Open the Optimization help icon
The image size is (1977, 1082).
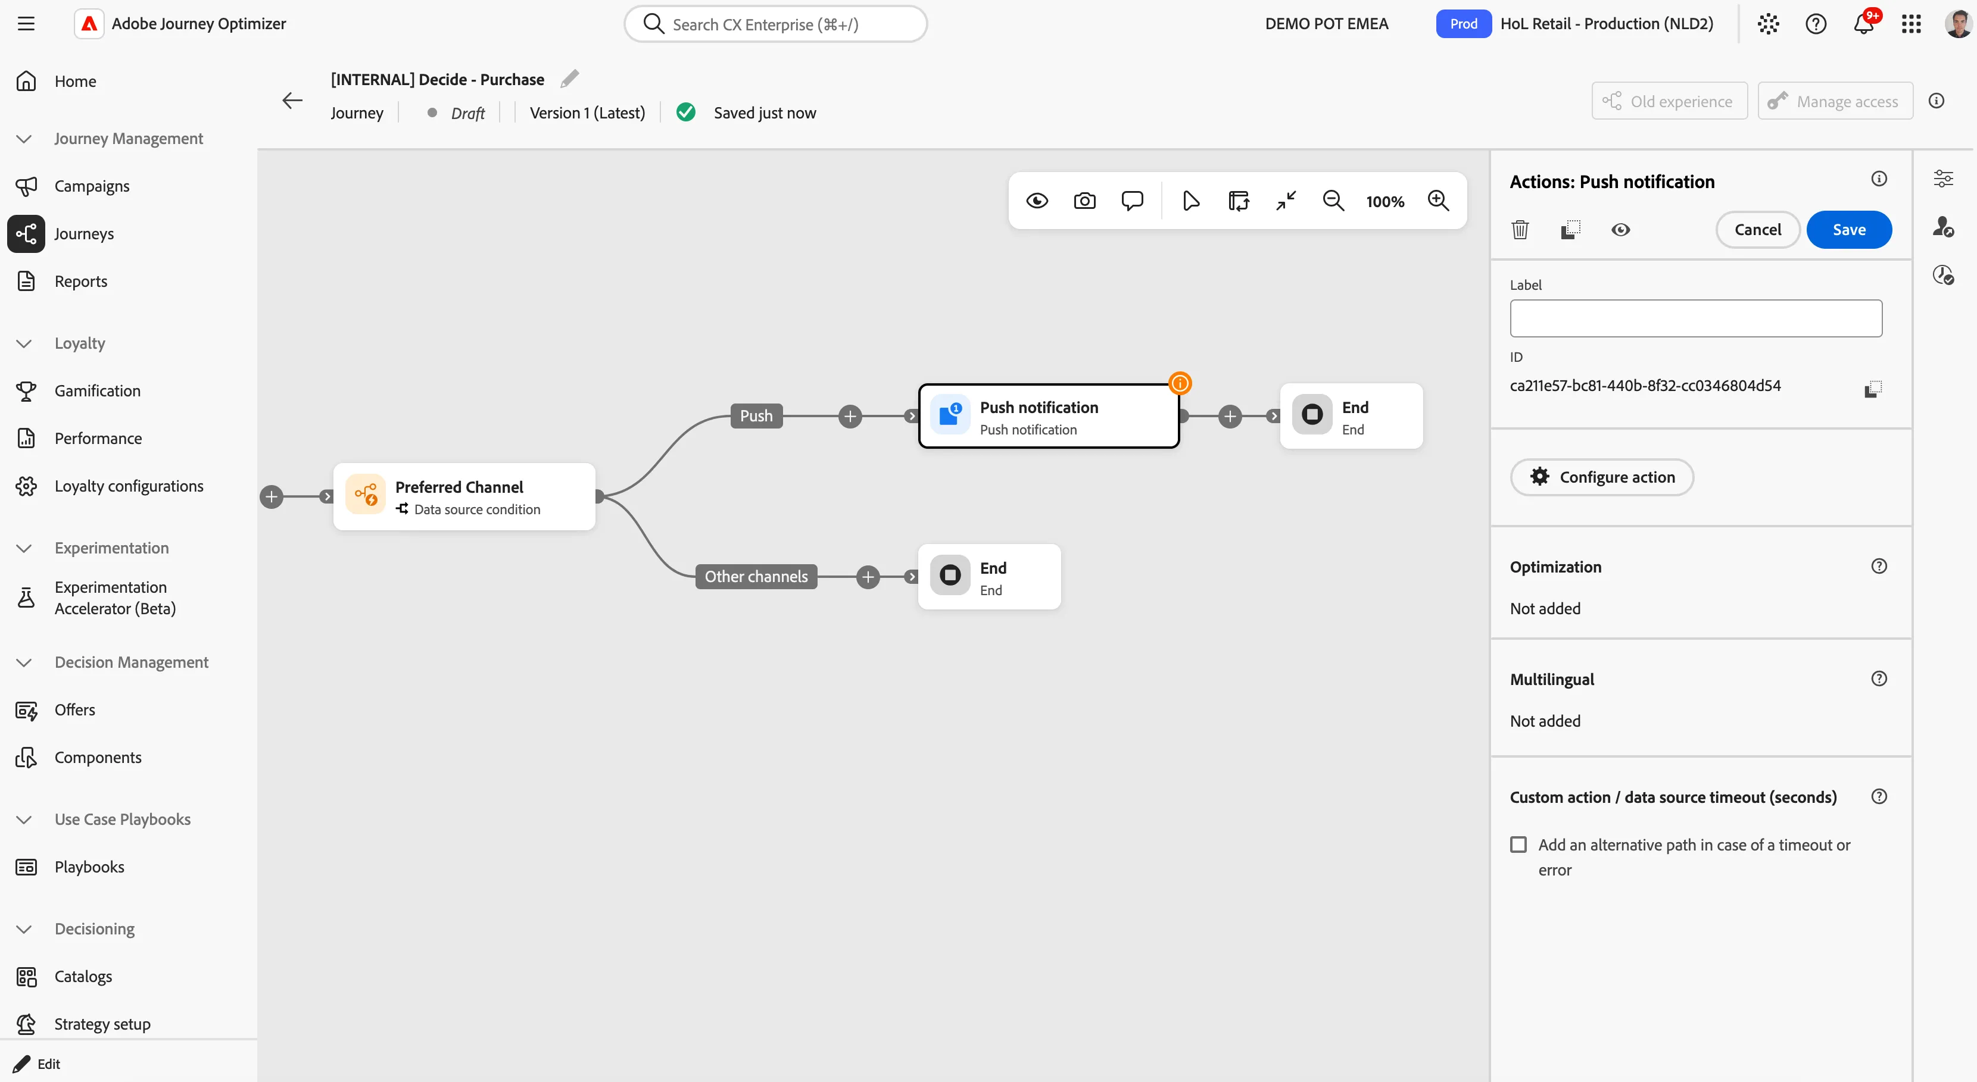click(1879, 567)
